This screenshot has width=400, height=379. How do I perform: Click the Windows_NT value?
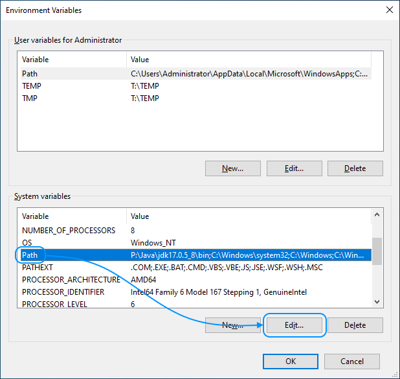pos(153,242)
